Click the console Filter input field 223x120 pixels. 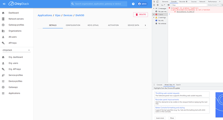tap(189, 5)
